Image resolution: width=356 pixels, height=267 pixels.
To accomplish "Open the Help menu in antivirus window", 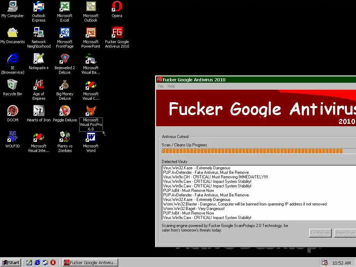I will (171, 86).
